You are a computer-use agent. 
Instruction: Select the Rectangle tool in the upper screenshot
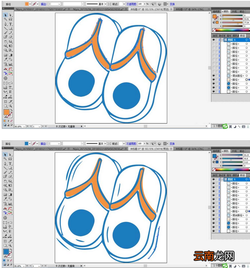[11, 28]
